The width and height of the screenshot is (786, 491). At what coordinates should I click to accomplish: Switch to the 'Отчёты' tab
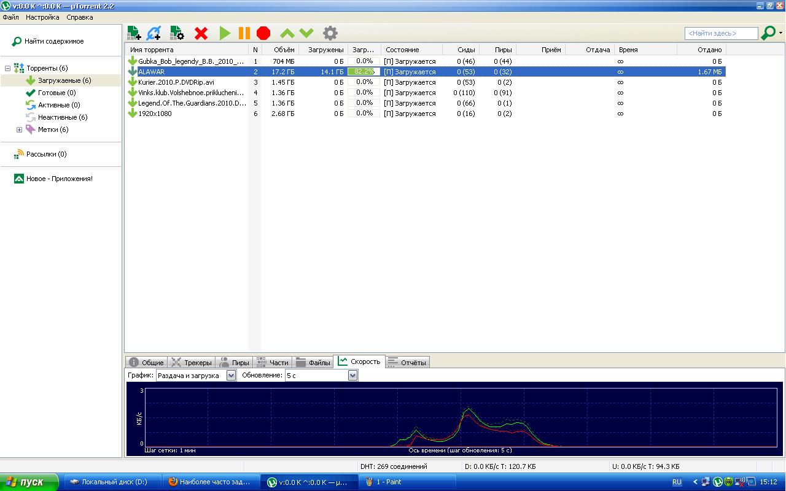tap(407, 362)
